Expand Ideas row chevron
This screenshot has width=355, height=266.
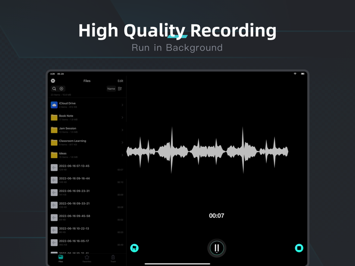pyautogui.click(x=122, y=155)
